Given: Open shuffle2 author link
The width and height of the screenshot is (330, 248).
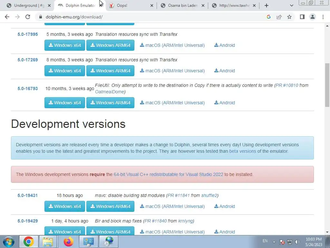Looking at the screenshot, I should 209,195.
